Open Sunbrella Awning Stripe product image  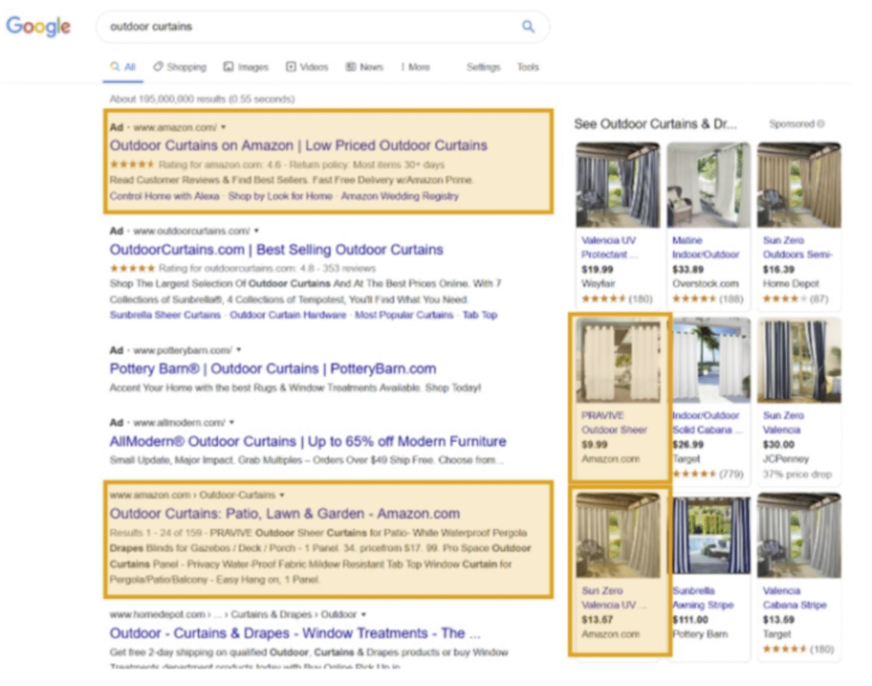pos(711,536)
